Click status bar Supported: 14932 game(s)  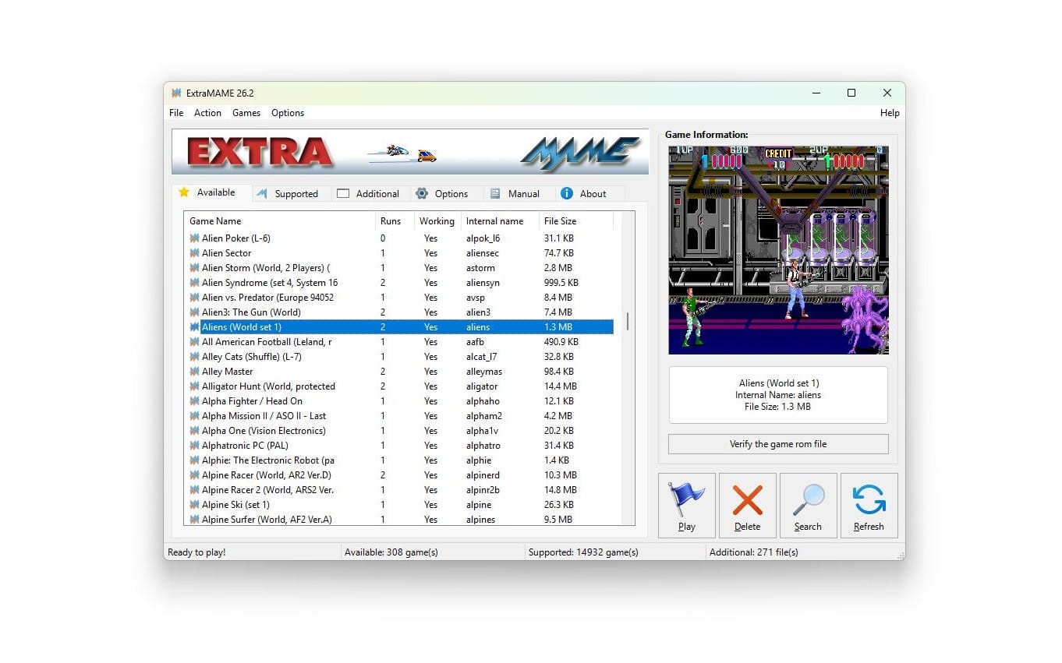[x=583, y=552]
